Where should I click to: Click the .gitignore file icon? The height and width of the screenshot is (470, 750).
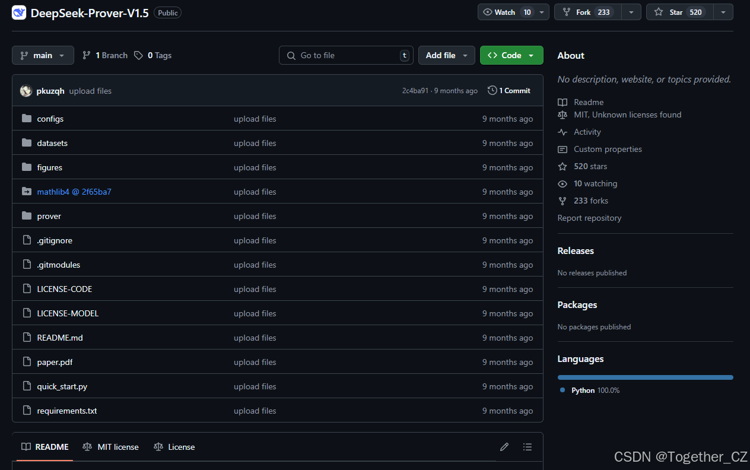coord(26,240)
